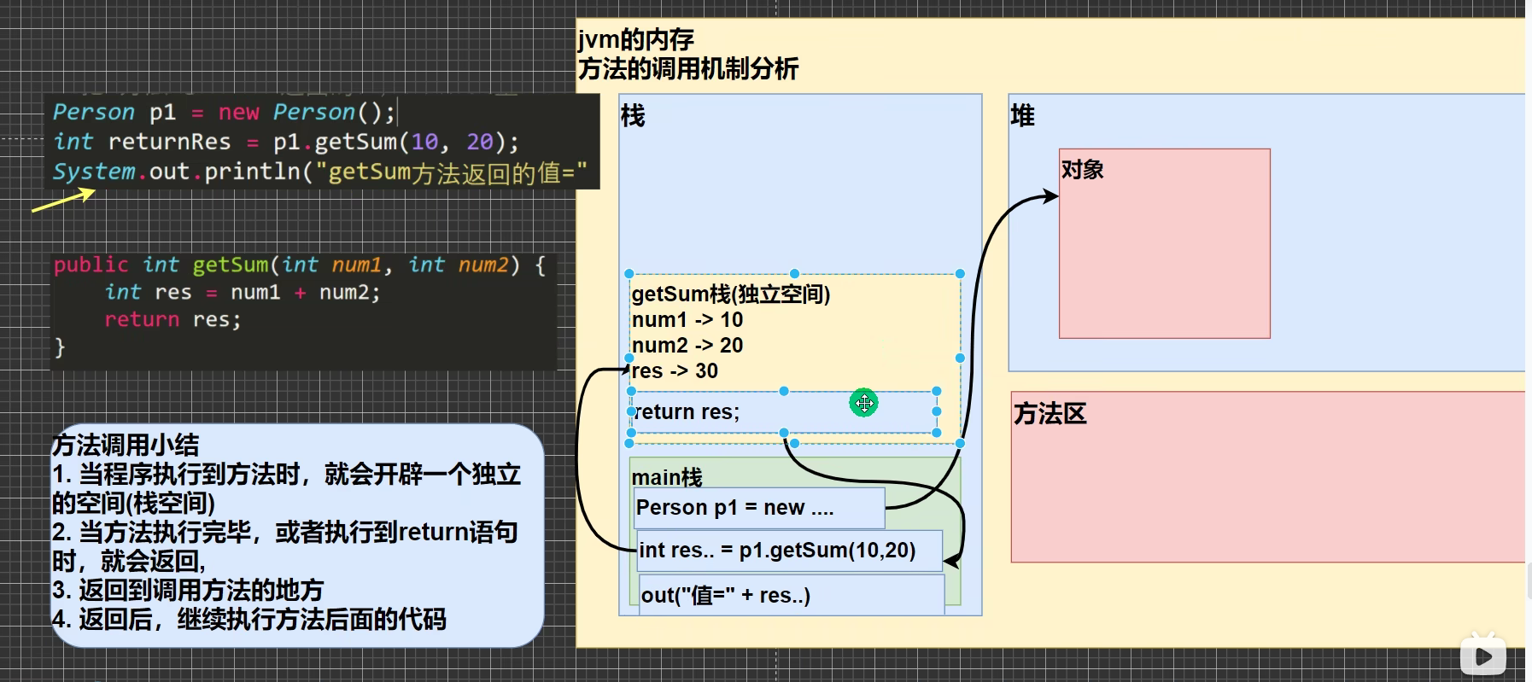Click the "栈" stack label
Screen dimensions: 1532x682
click(633, 115)
